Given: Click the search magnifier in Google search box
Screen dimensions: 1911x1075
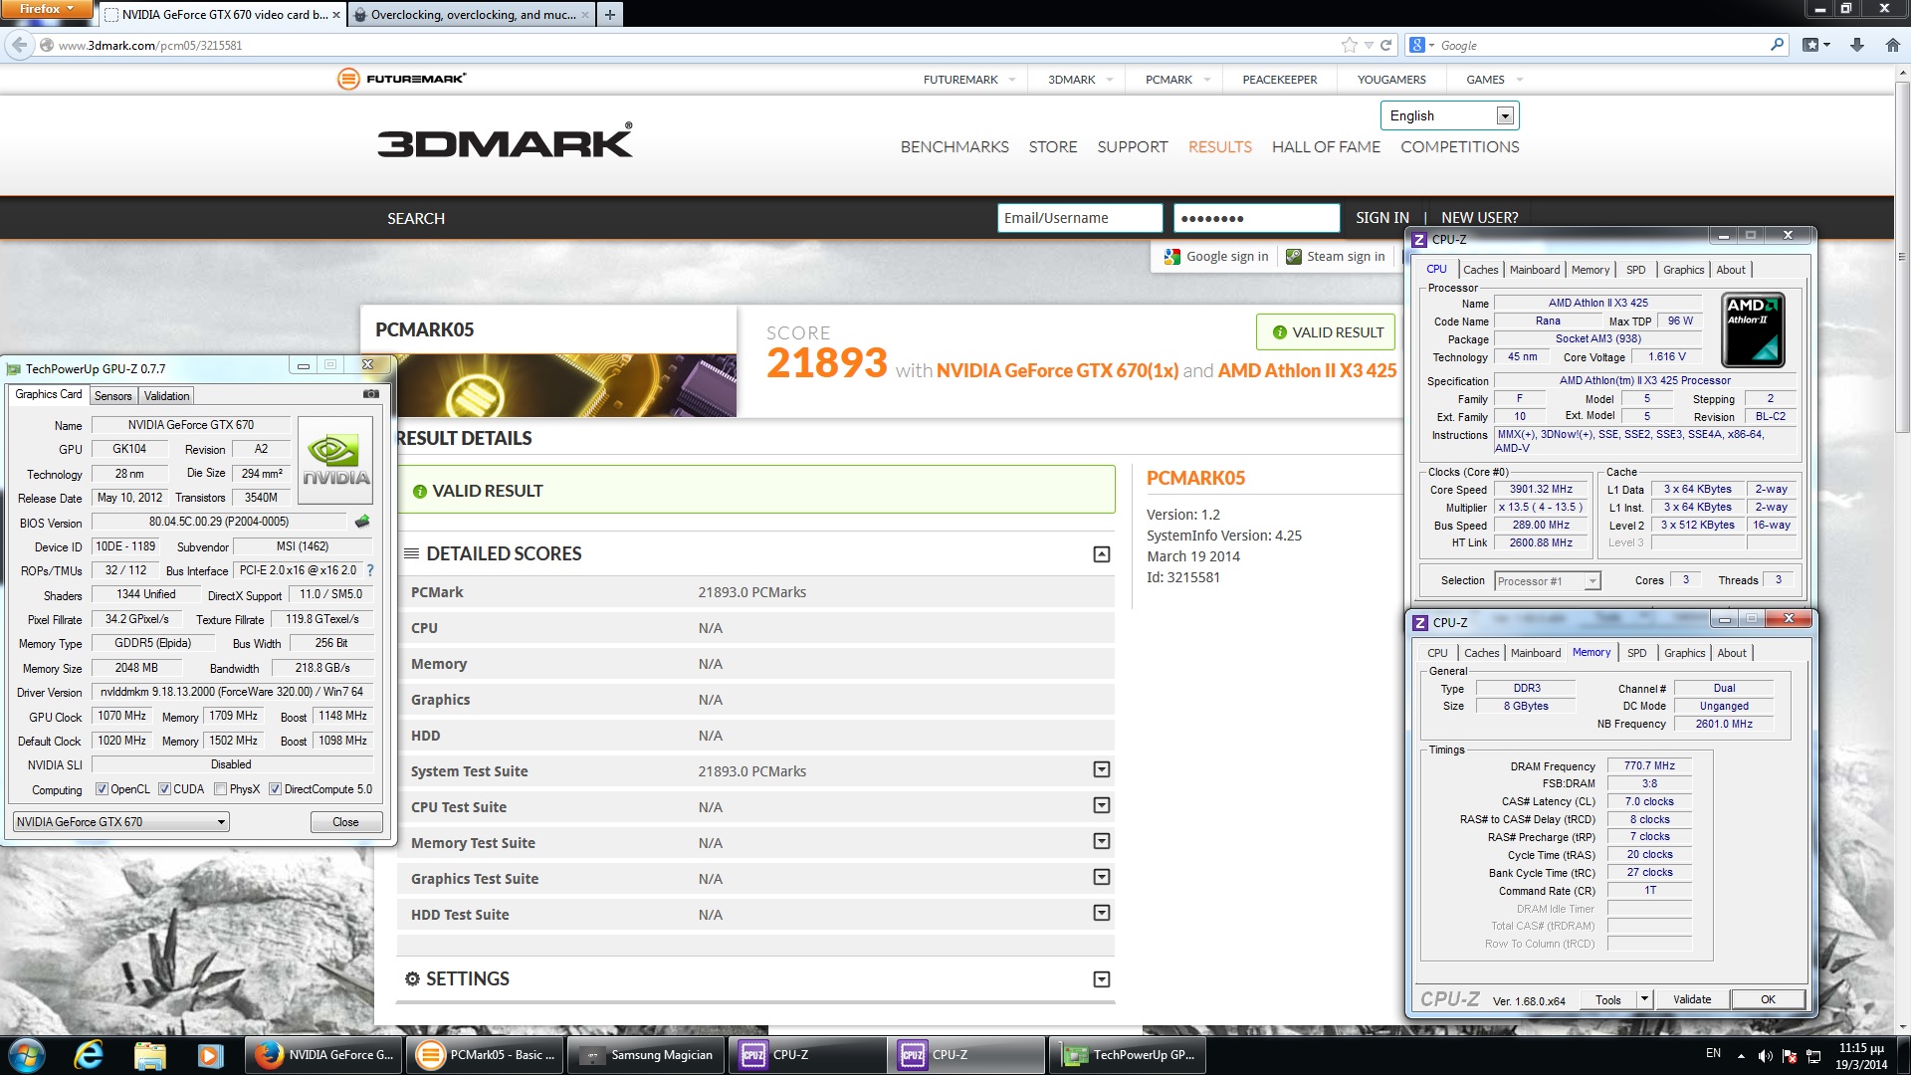Looking at the screenshot, I should pyautogui.click(x=1777, y=45).
